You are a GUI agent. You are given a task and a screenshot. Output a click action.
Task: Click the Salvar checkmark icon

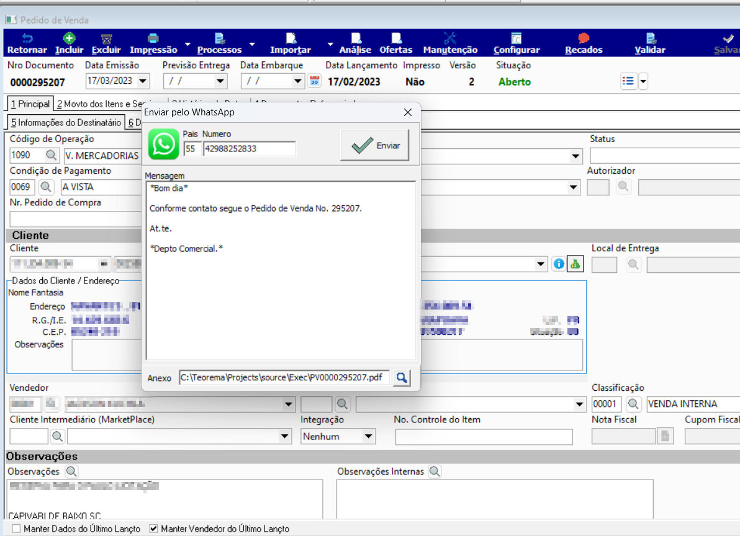[x=728, y=38]
